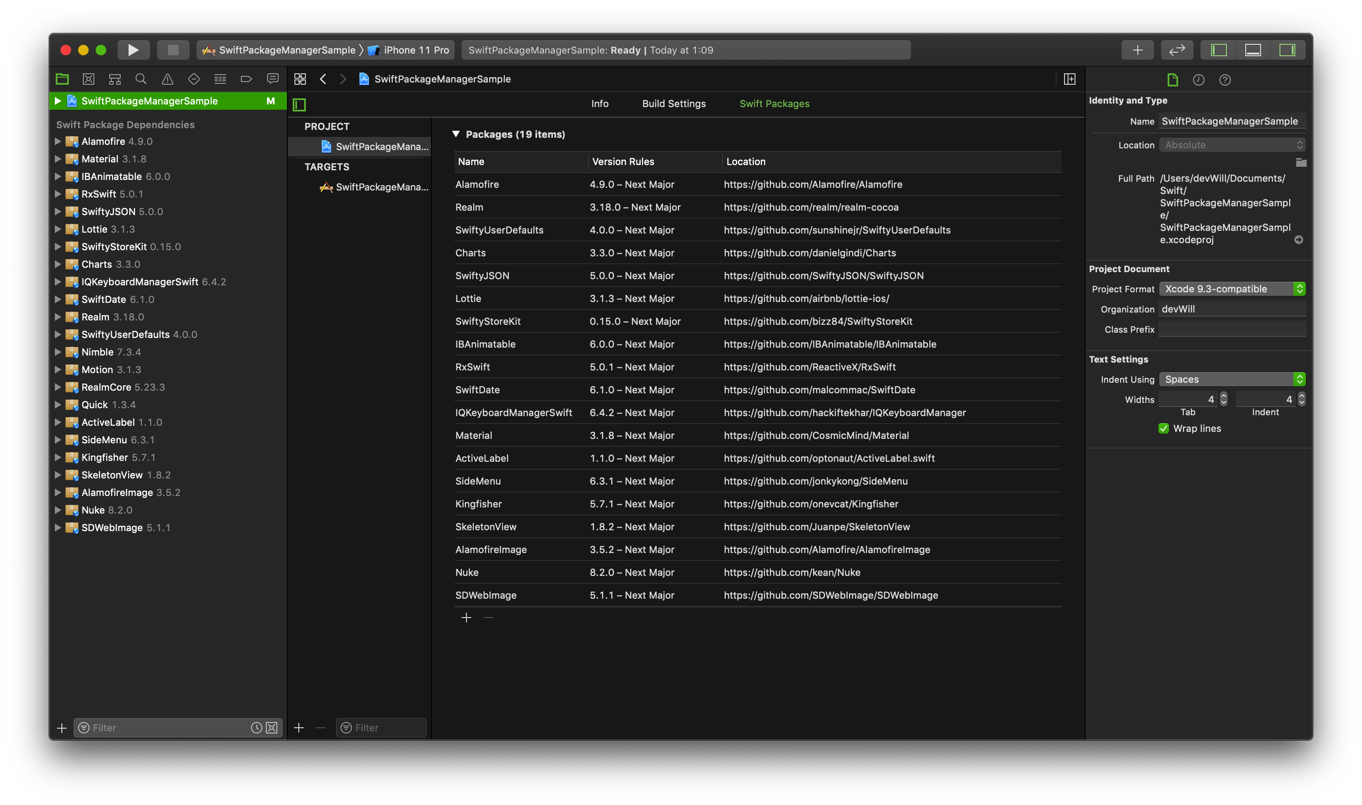The image size is (1362, 805).
Task: Show the Report navigator speech bubble
Action: point(273,79)
